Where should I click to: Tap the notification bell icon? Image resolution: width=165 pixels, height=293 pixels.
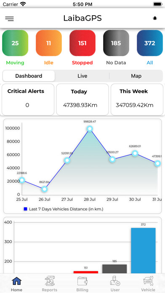155,18
